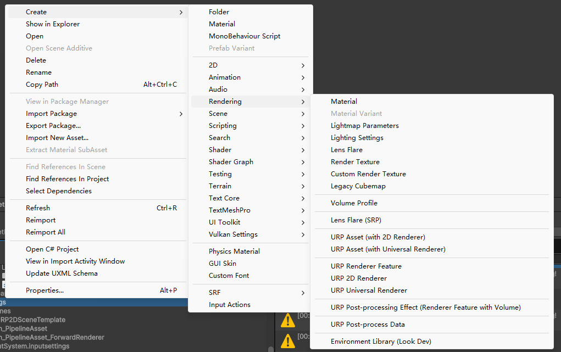Create a Volume Profile
Image resolution: width=561 pixels, height=352 pixels.
point(432,203)
